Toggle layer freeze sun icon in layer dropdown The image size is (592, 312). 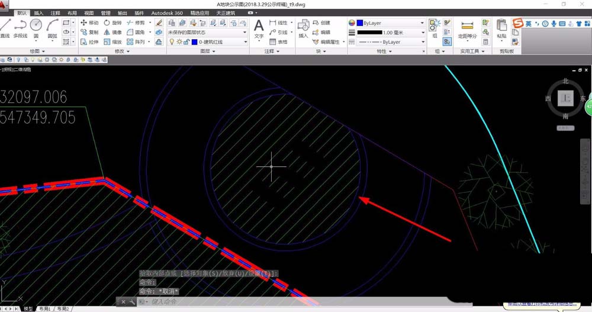click(x=179, y=42)
